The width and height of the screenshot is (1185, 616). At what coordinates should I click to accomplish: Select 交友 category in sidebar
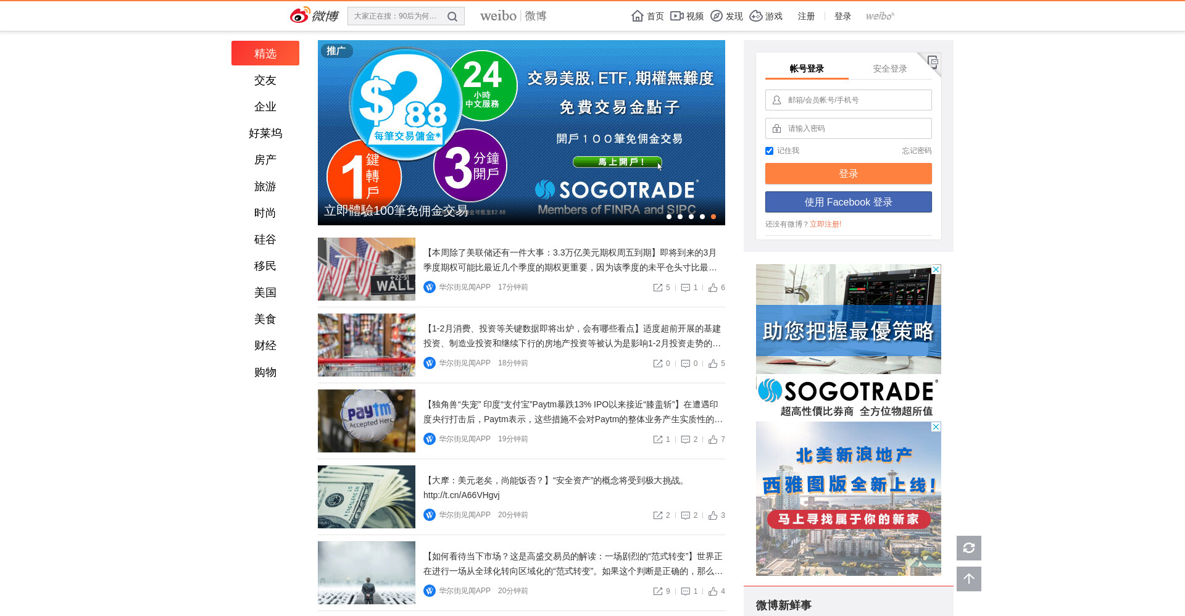265,80
